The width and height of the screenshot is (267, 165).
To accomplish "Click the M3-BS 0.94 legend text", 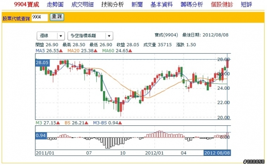I will point(108,123).
